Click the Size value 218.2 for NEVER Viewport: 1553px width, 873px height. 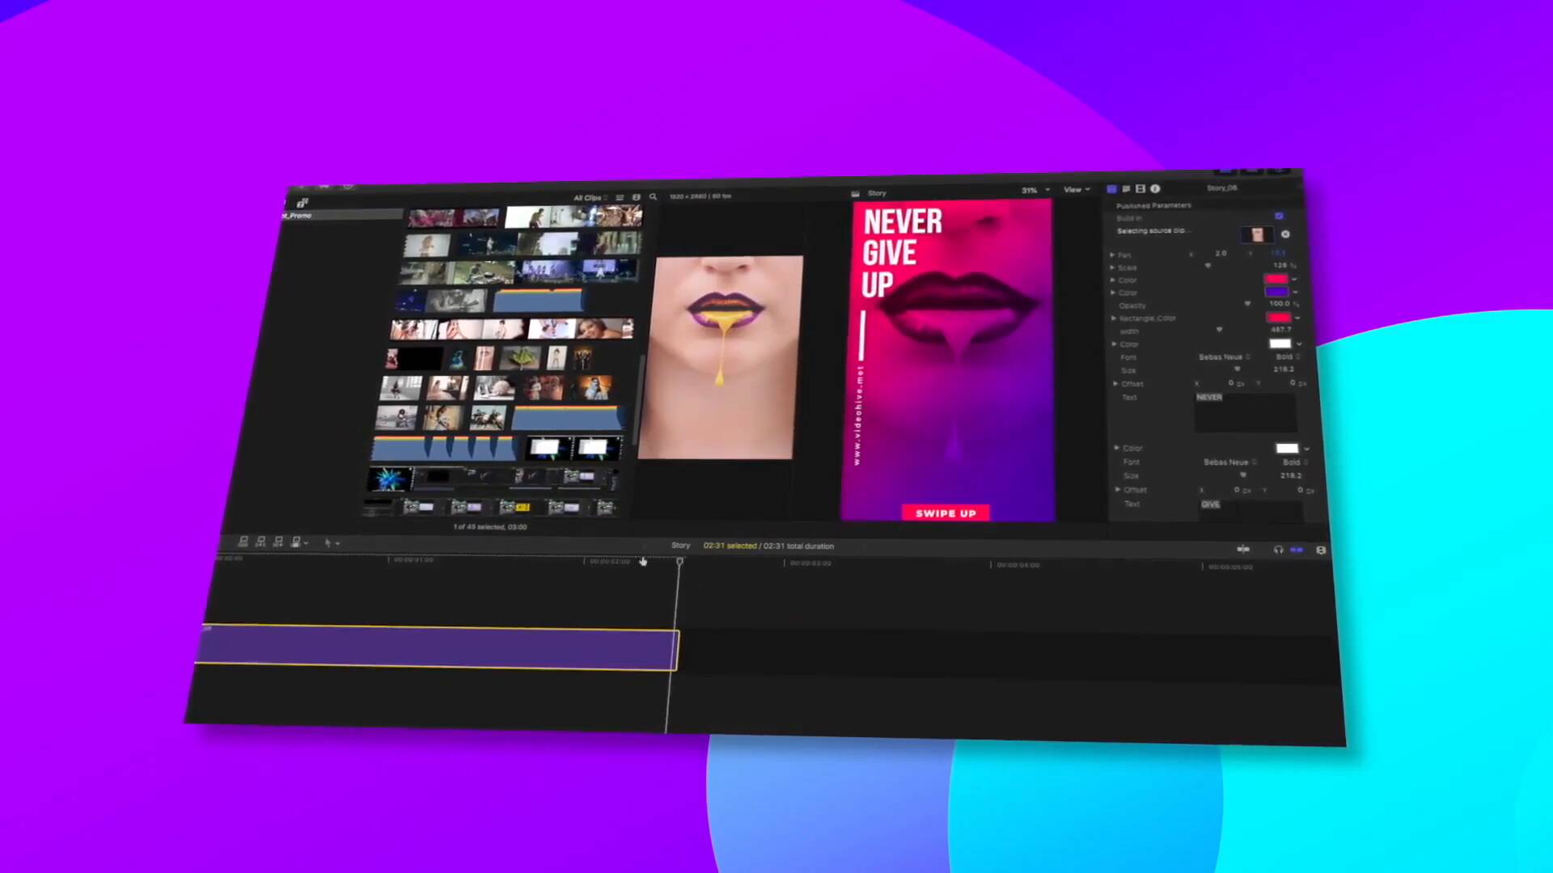[1284, 369]
